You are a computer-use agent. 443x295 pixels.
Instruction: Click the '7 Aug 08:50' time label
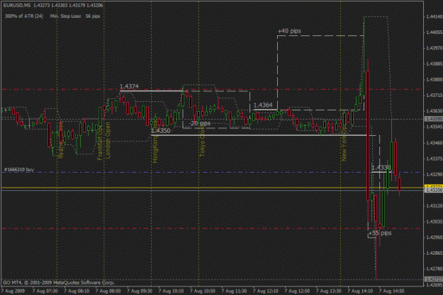[x=108, y=291]
